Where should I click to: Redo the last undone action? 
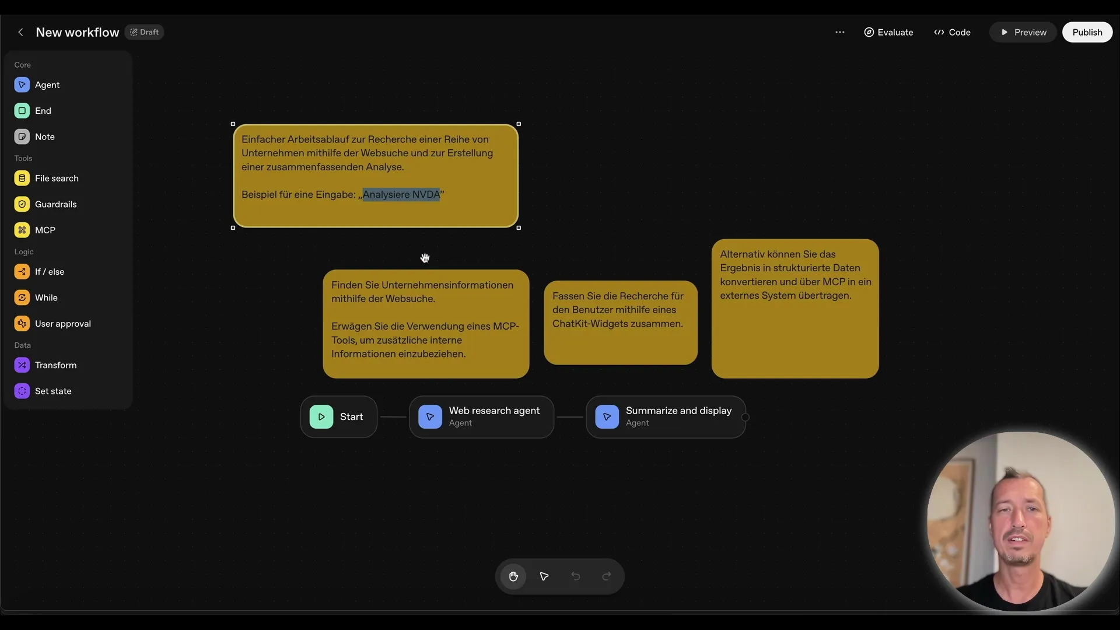(606, 576)
